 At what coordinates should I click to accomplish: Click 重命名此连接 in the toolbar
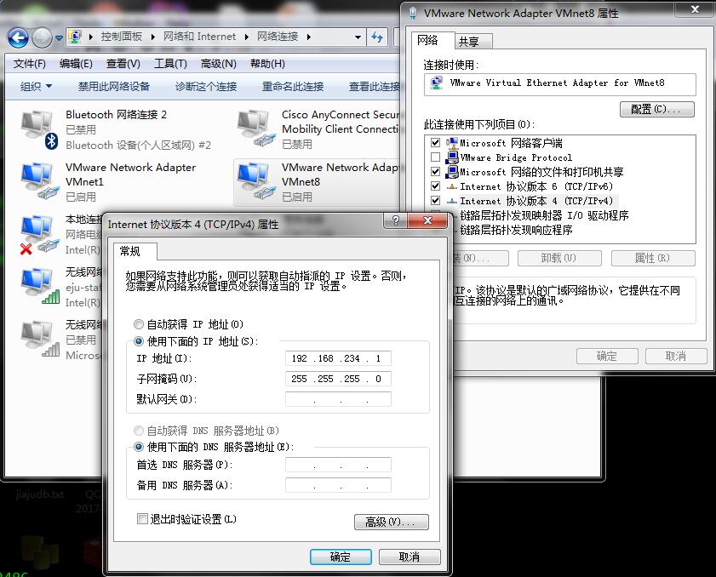[x=293, y=86]
